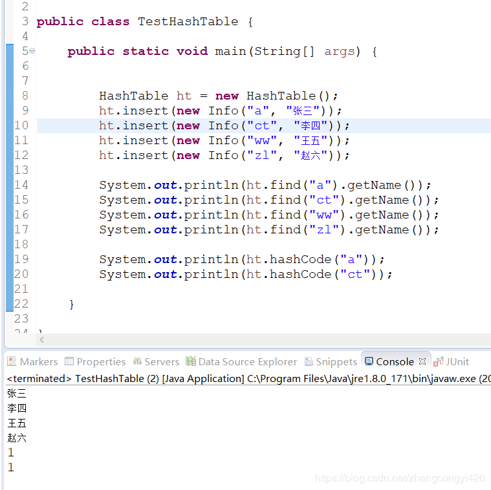Viewport: 491px width, 490px height.
Task: Click hashCode on line 19
Action: pos(301,259)
